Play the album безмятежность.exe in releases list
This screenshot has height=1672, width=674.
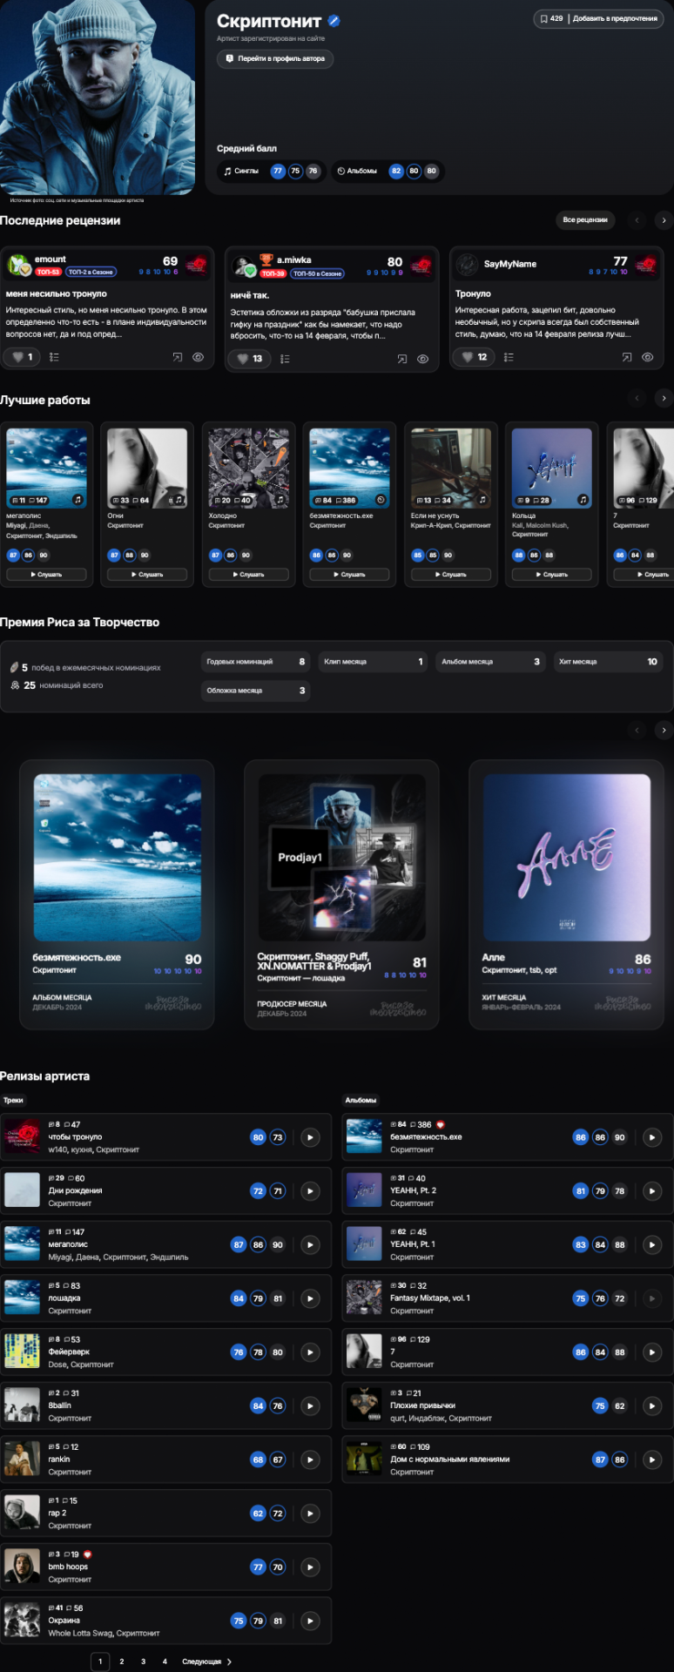(x=651, y=1137)
